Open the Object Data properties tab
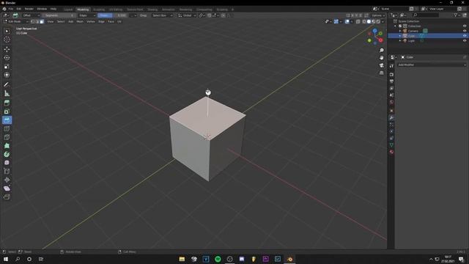469x264 pixels. (x=391, y=145)
